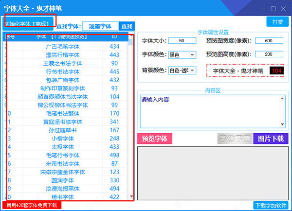
Task: Click ID cell 434
Action: click(x=114, y=47)
